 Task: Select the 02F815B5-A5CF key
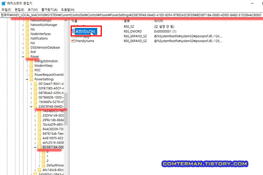pyautogui.click(x=51, y=88)
